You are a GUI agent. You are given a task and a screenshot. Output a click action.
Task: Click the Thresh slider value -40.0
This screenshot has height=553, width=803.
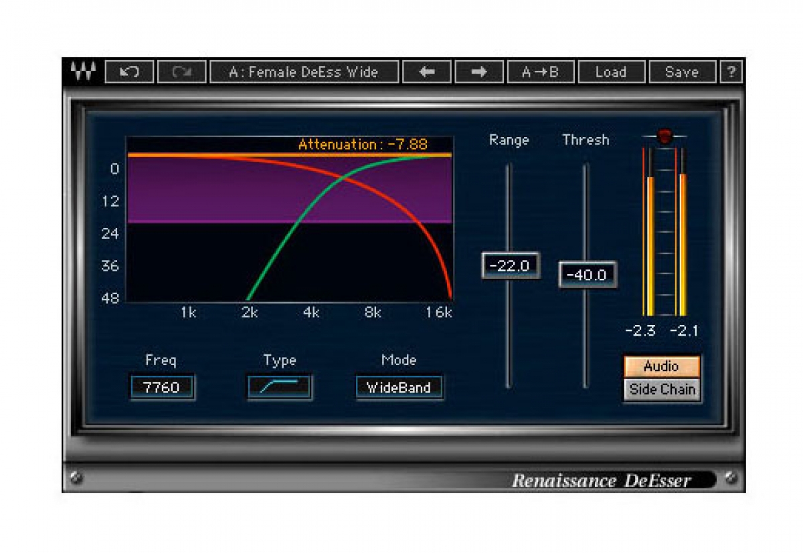[588, 275]
